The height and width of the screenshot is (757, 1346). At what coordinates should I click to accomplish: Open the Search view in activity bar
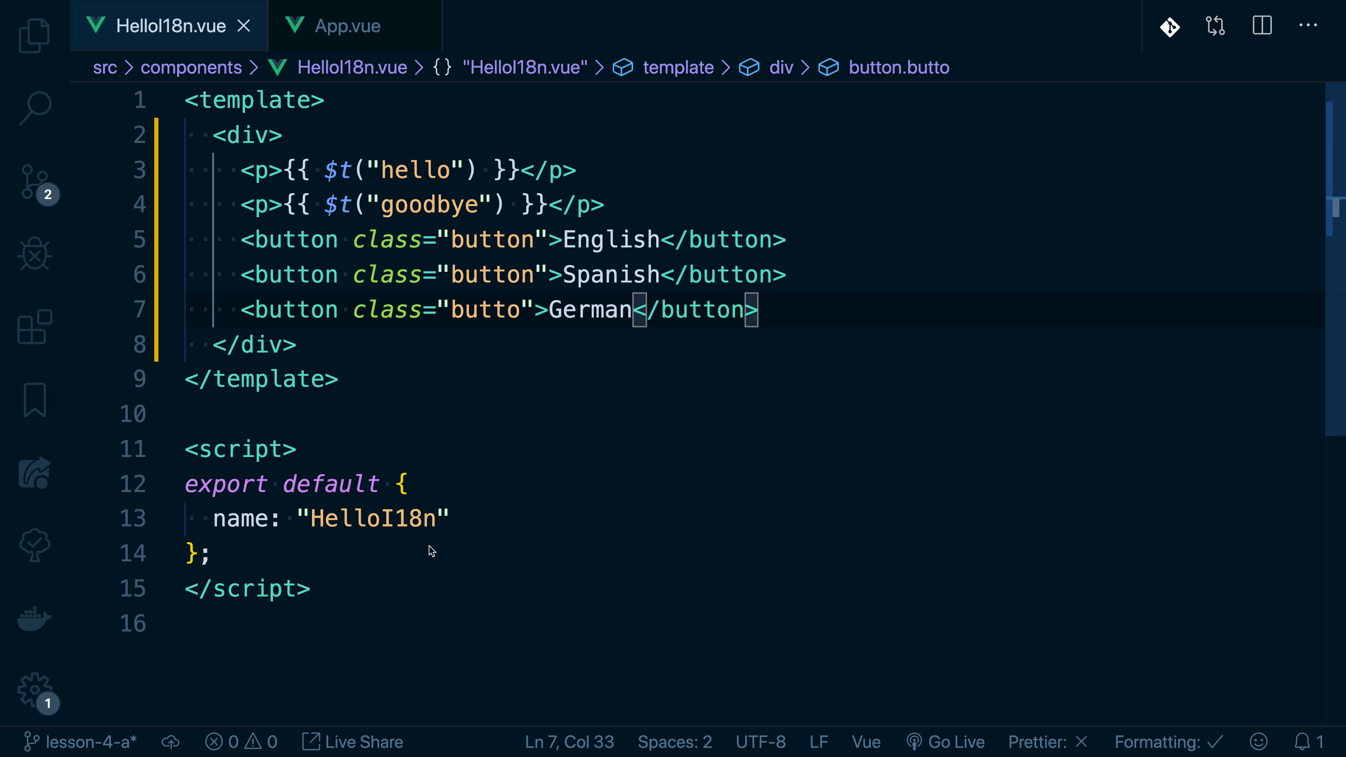click(x=34, y=108)
